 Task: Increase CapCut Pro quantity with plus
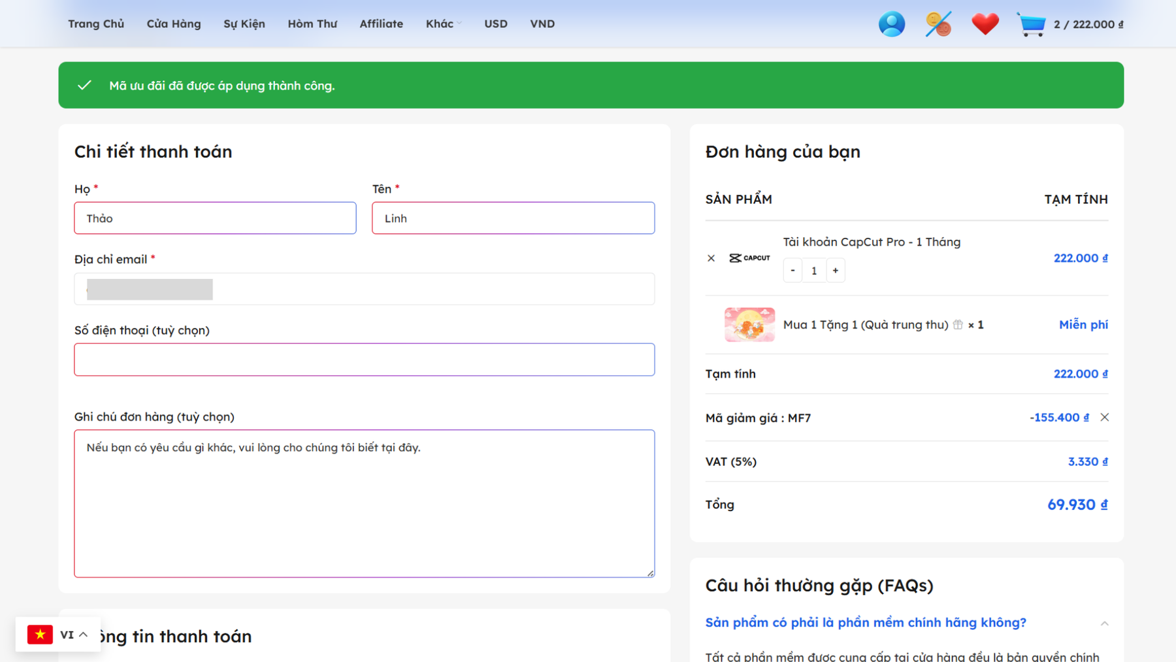835,271
